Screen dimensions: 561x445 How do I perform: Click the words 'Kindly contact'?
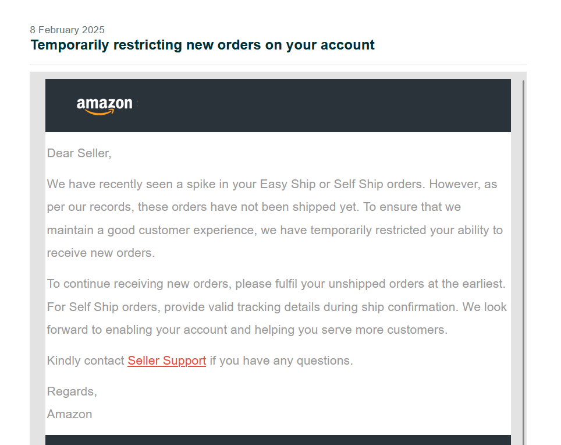86,361
